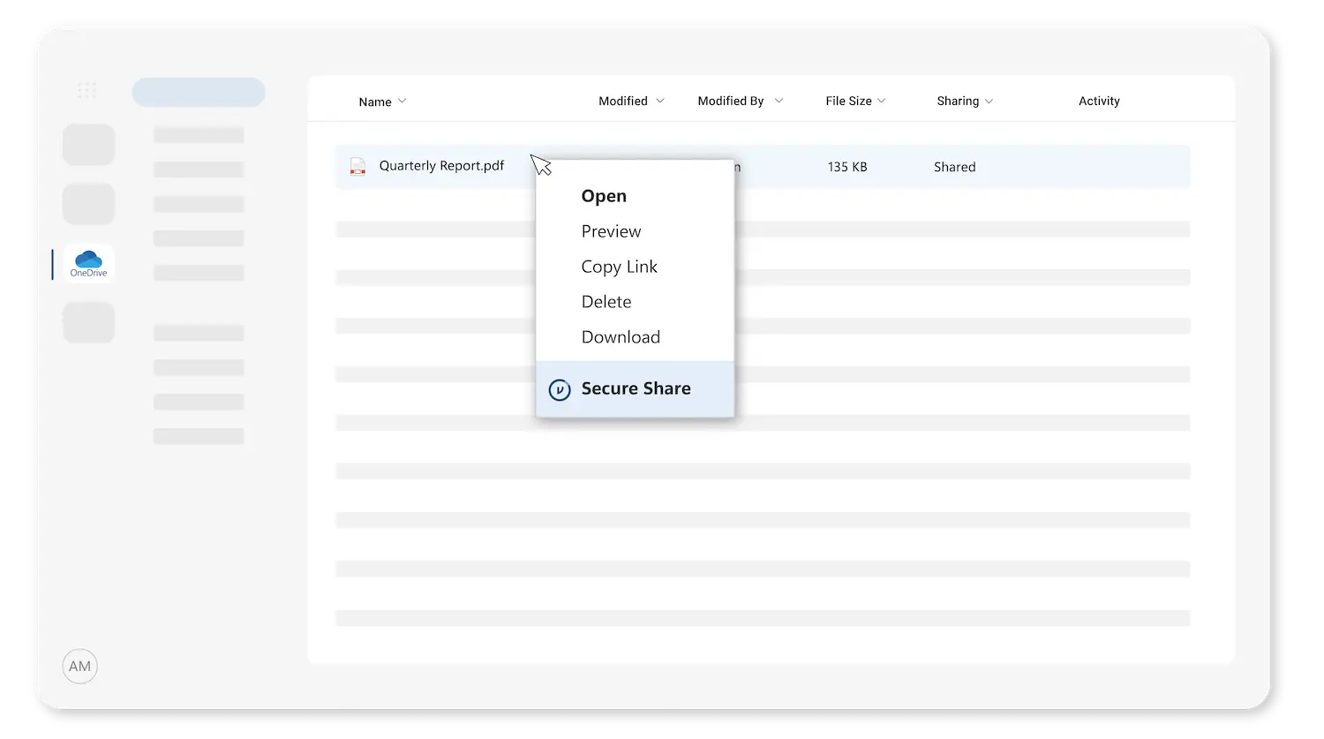
Task: Open the app launcher grid icon
Action: click(87, 90)
